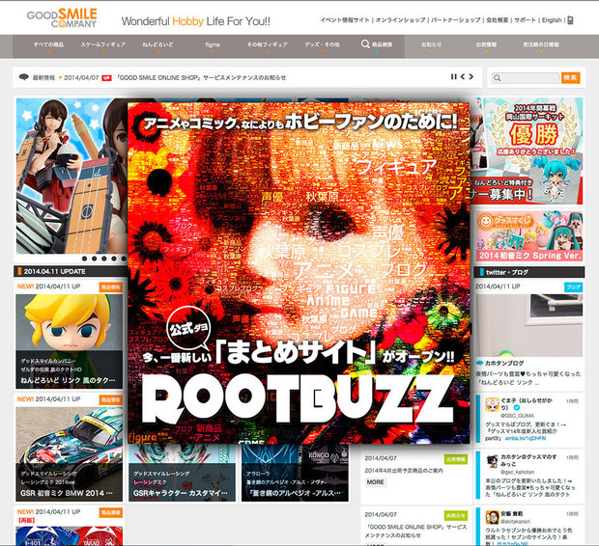Click the orange 商品情報 tag on Link article
Screen dimensions: 599x546
[x=113, y=287]
